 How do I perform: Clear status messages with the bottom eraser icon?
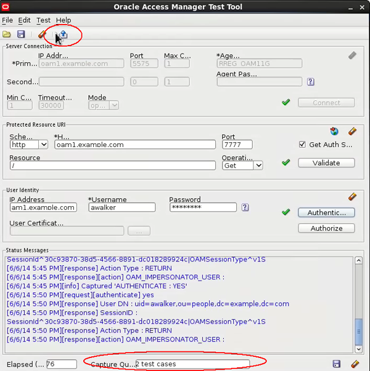[x=355, y=364]
